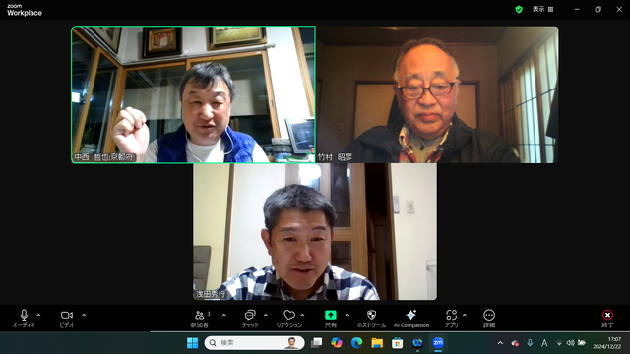This screenshot has width=630, height=354.
Task: Click the battery tray icon
Action: point(582,343)
